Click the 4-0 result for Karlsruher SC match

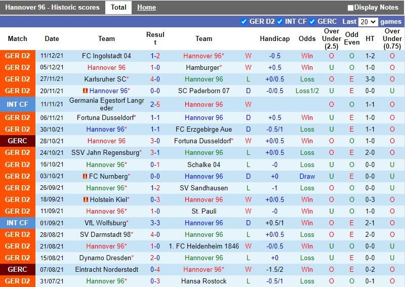pyautogui.click(x=155, y=79)
